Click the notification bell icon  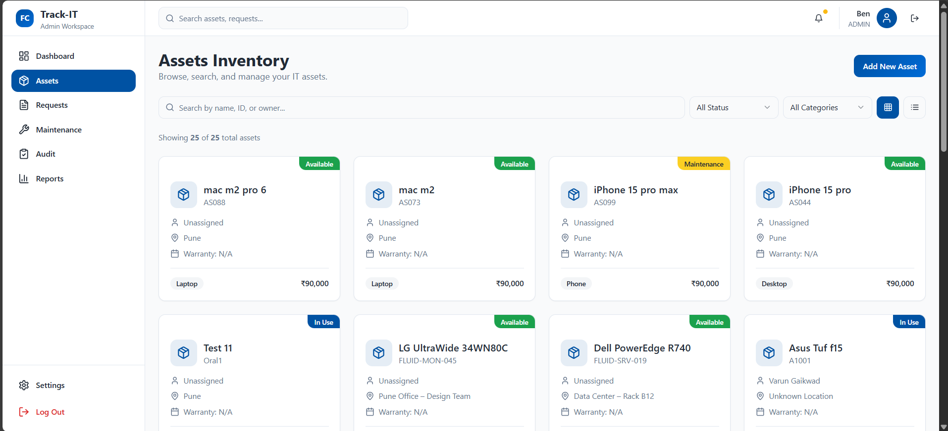819,18
